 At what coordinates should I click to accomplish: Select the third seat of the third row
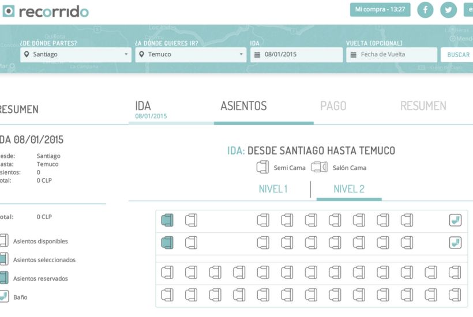[215, 273]
